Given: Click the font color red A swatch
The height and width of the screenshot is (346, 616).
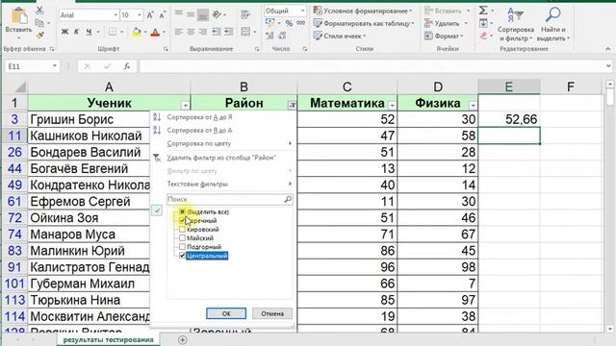Looking at the screenshot, I should coord(156,32).
